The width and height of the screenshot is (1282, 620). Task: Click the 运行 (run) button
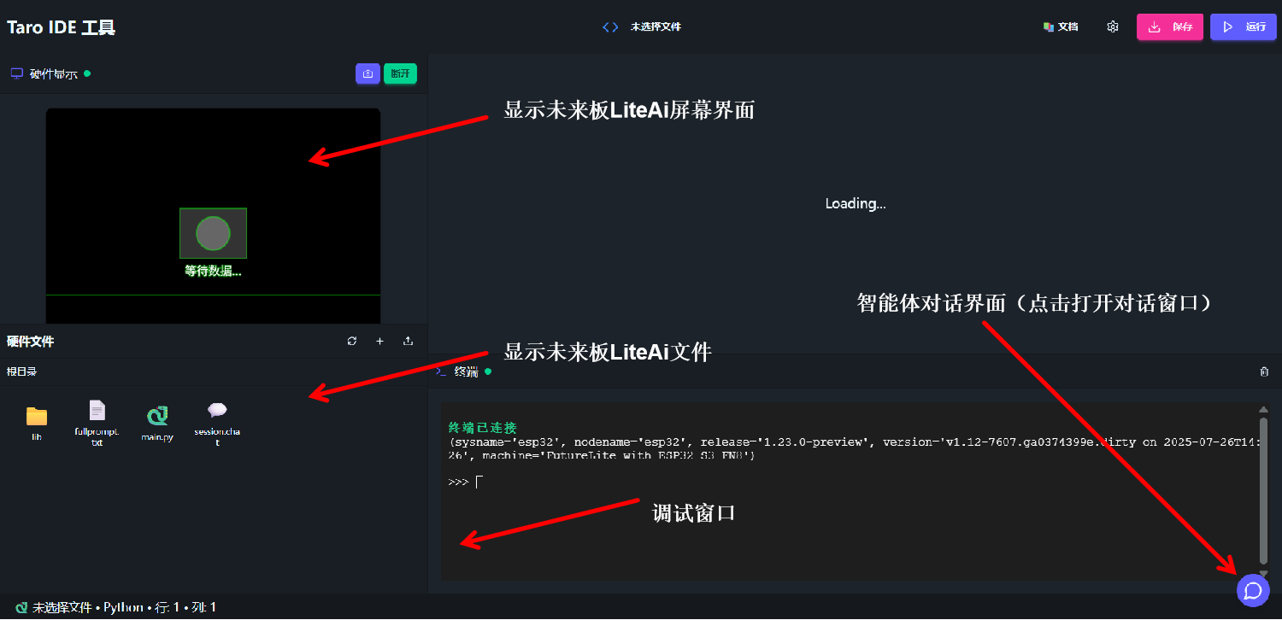coord(1243,26)
